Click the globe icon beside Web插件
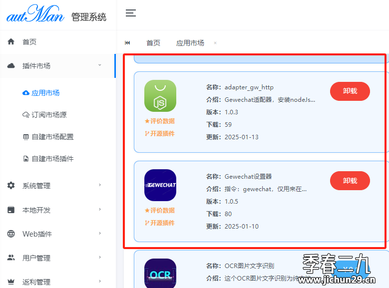This screenshot has width=389, height=288. [x=11, y=234]
